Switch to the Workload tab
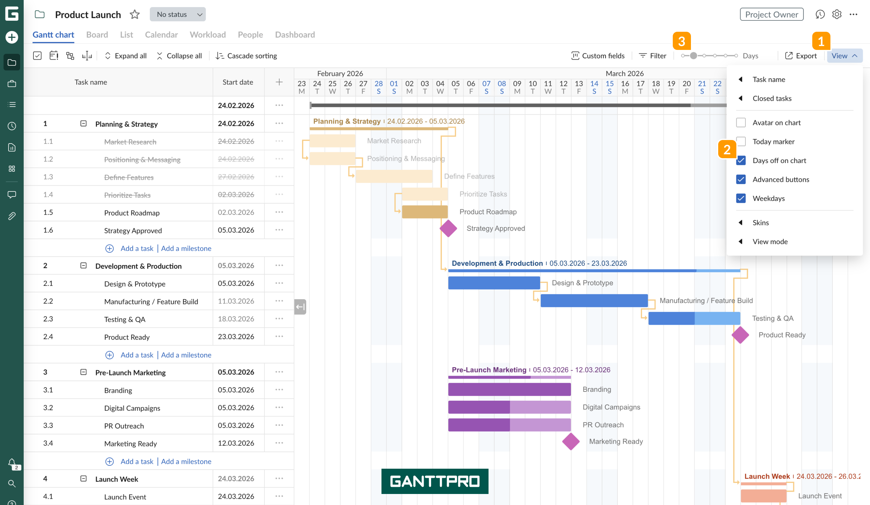Image resolution: width=870 pixels, height=505 pixels. click(208, 34)
